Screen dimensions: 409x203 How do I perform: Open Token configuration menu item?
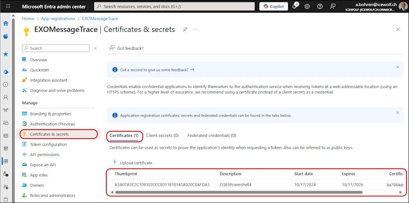pos(48,144)
